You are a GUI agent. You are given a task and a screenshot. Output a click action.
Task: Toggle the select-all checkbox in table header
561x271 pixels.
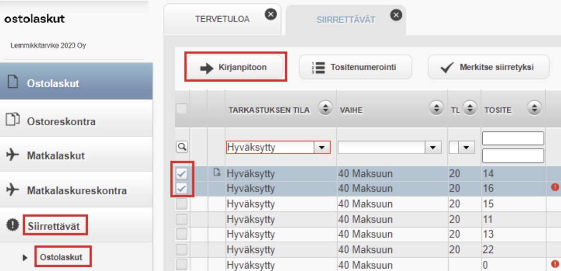(182, 109)
